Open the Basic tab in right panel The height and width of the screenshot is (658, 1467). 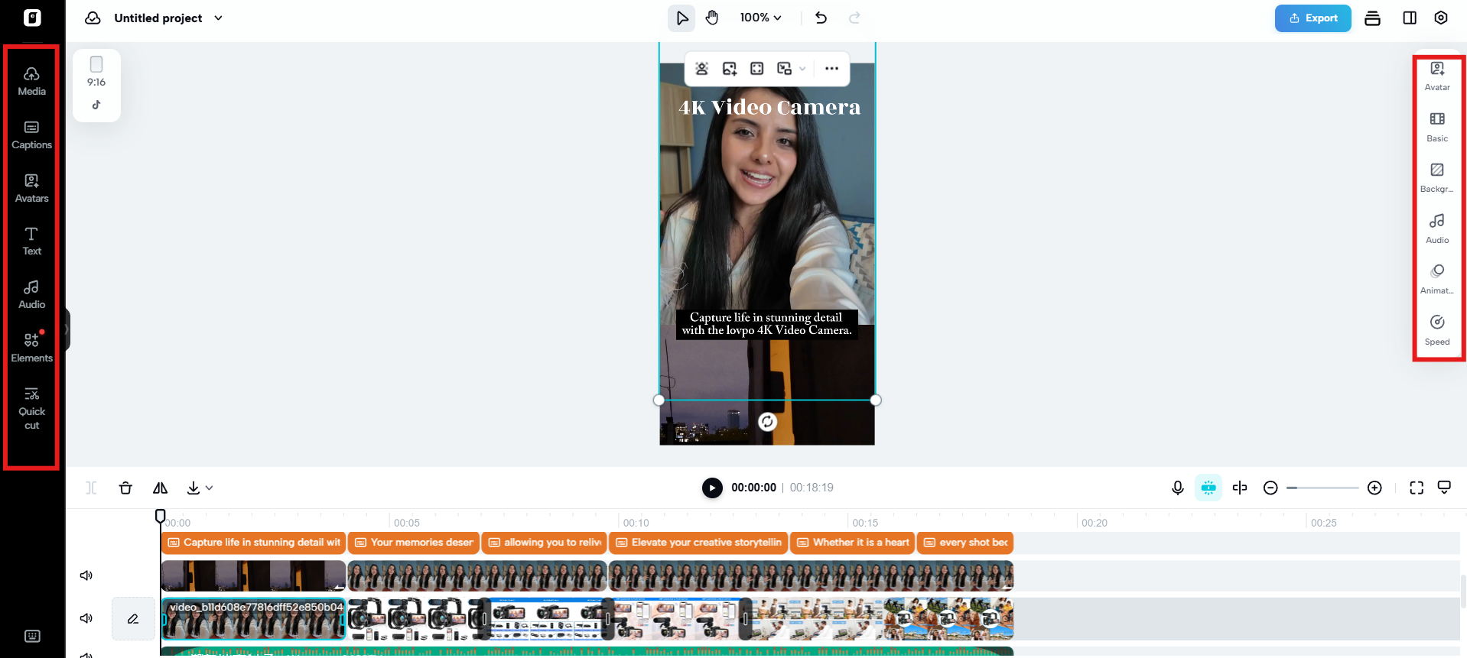(1437, 128)
